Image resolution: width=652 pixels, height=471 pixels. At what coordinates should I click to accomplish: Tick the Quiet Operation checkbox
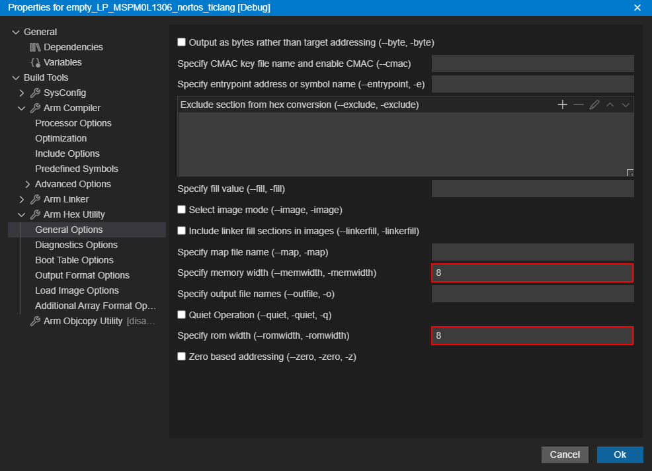pyautogui.click(x=182, y=315)
